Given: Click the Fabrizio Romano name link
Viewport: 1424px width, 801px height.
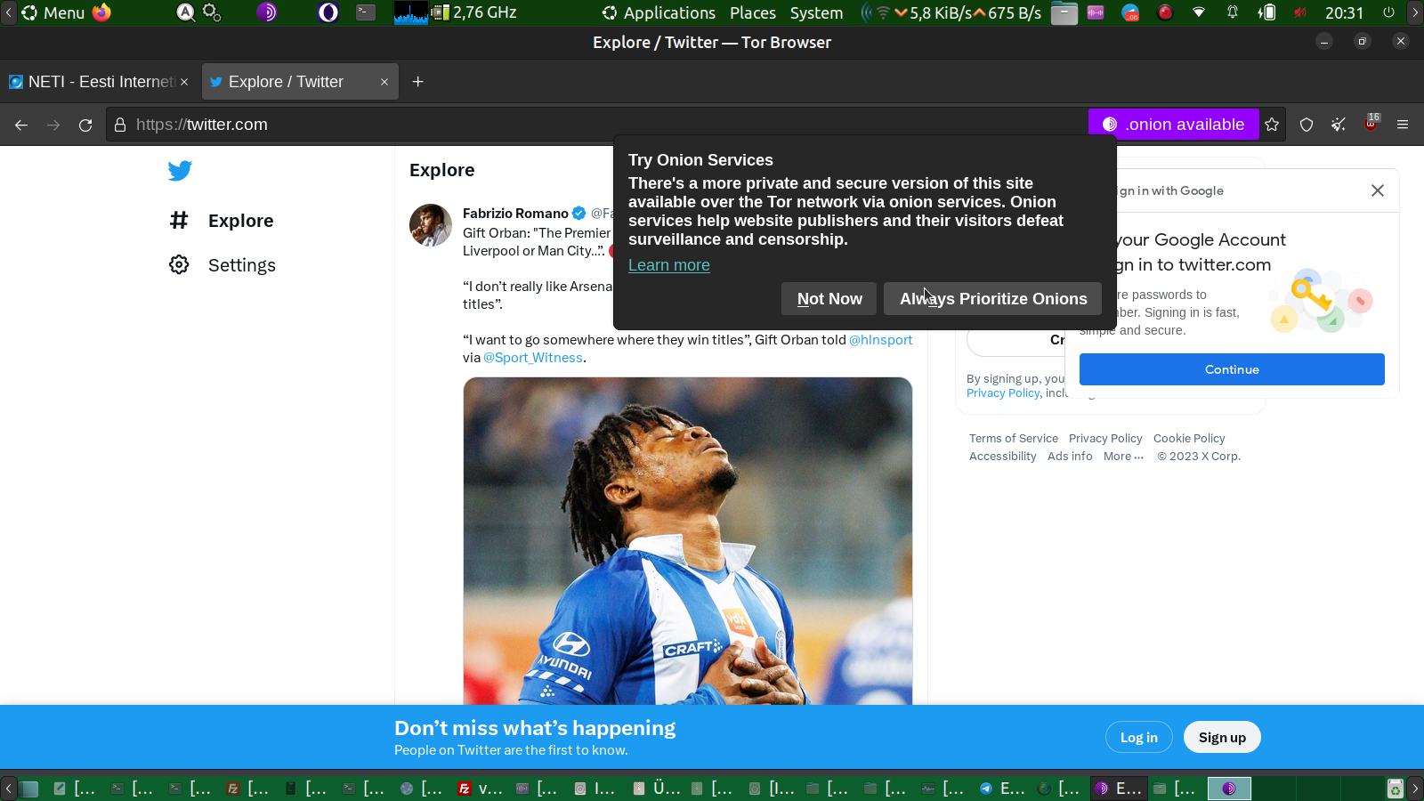Looking at the screenshot, I should [x=515, y=214].
